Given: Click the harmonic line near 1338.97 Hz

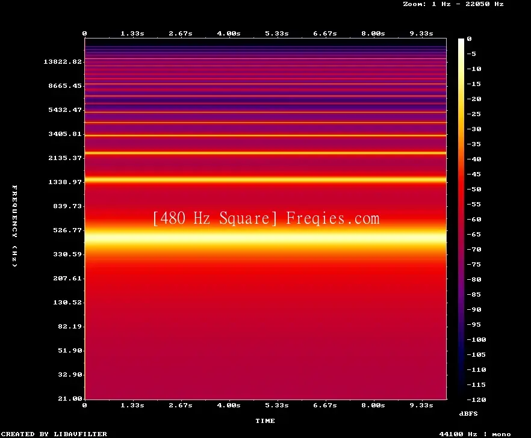Looking at the screenshot, I should tap(265, 180).
